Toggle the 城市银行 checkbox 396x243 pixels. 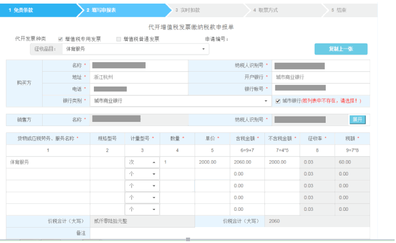coord(278,101)
